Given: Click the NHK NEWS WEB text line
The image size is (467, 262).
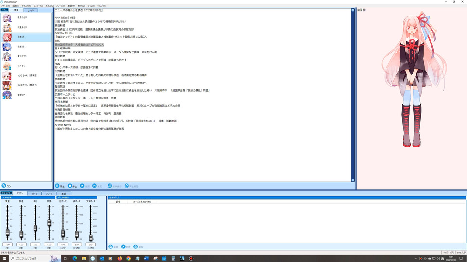Looking at the screenshot, I should point(65,18).
